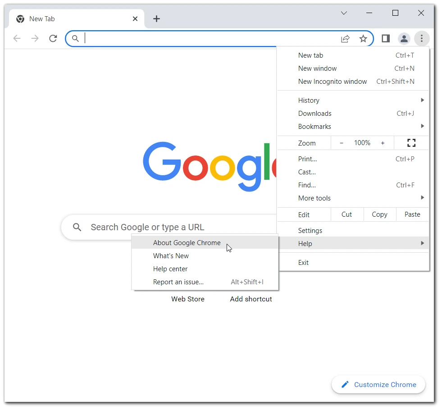The height and width of the screenshot is (410, 442).
Task: Open a New Incognito window
Action: pyautogui.click(x=353, y=82)
